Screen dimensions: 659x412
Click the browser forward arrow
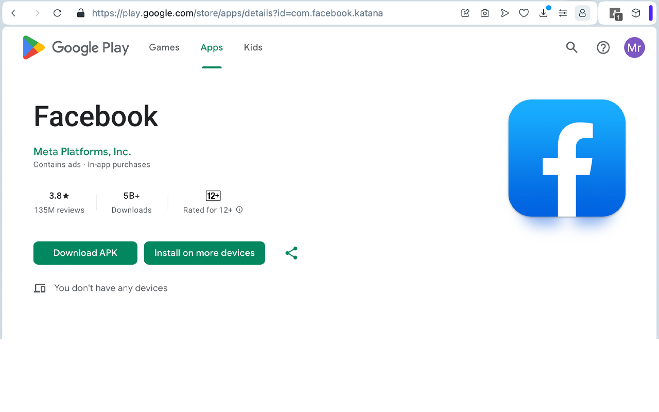[x=37, y=13]
